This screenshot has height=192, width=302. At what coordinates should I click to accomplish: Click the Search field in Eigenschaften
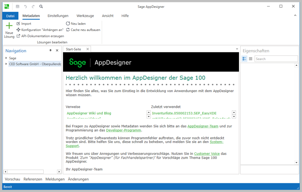tap(276, 59)
